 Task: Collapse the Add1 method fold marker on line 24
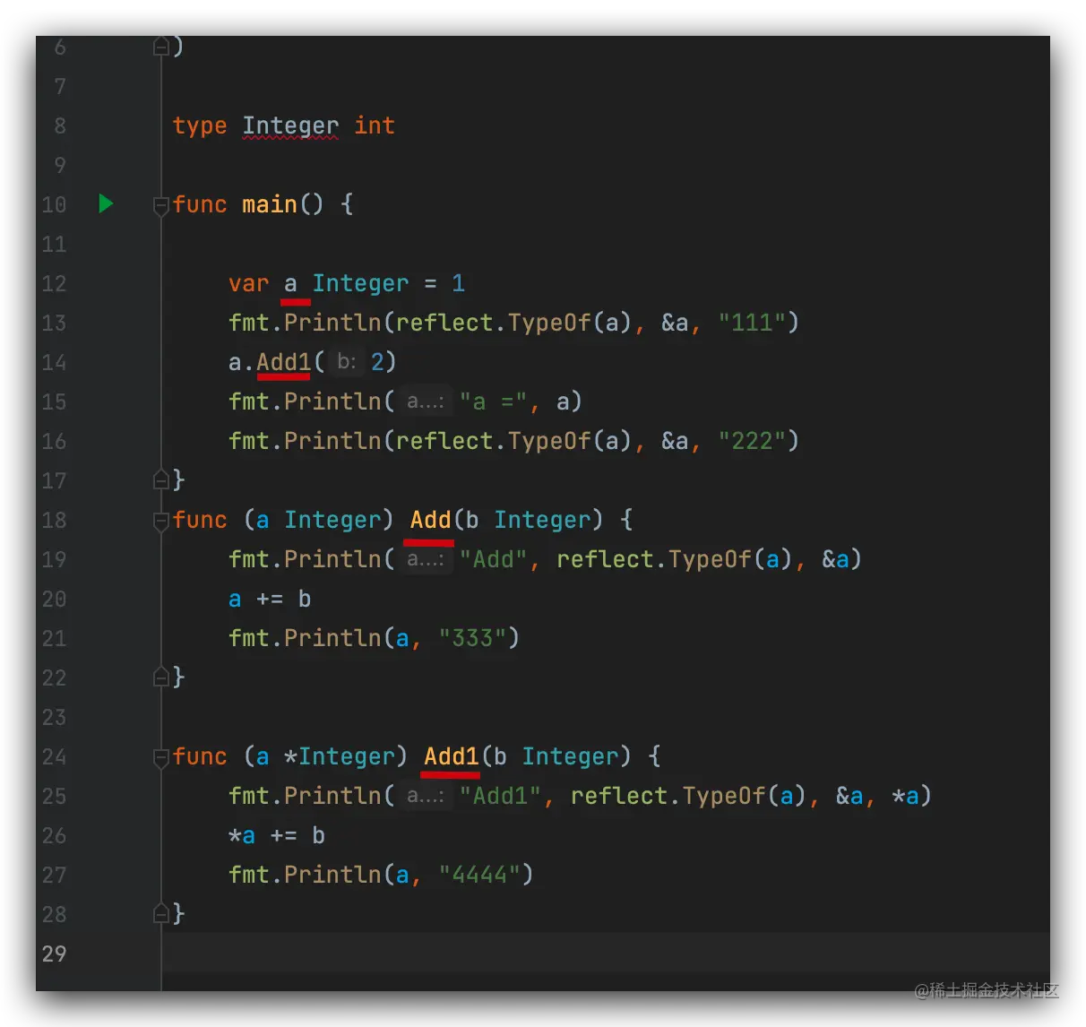161,758
